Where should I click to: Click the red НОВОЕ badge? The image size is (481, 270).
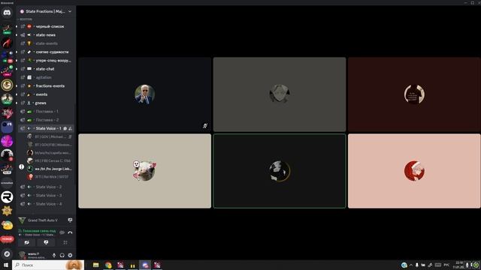(x=7, y=239)
